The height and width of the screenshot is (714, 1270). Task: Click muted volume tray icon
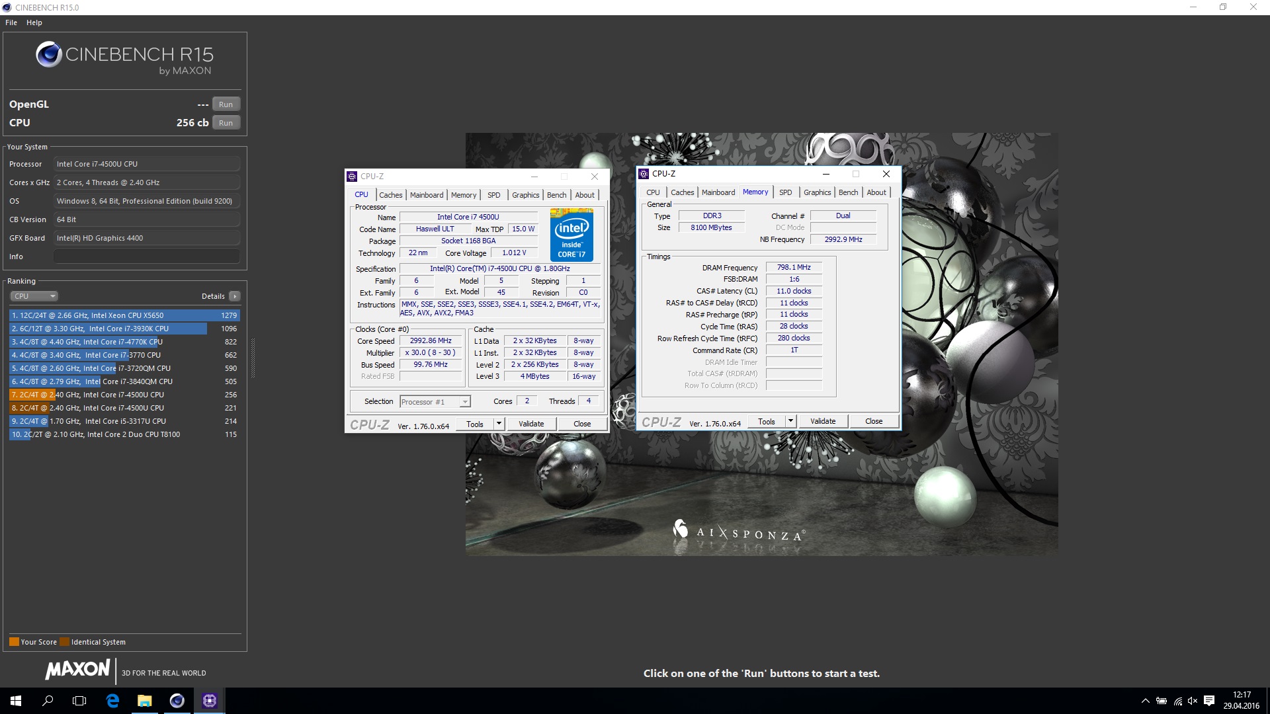1193,701
